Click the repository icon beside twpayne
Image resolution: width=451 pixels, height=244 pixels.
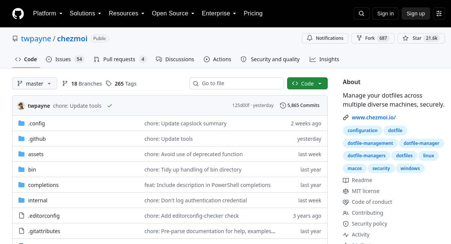coord(15,39)
